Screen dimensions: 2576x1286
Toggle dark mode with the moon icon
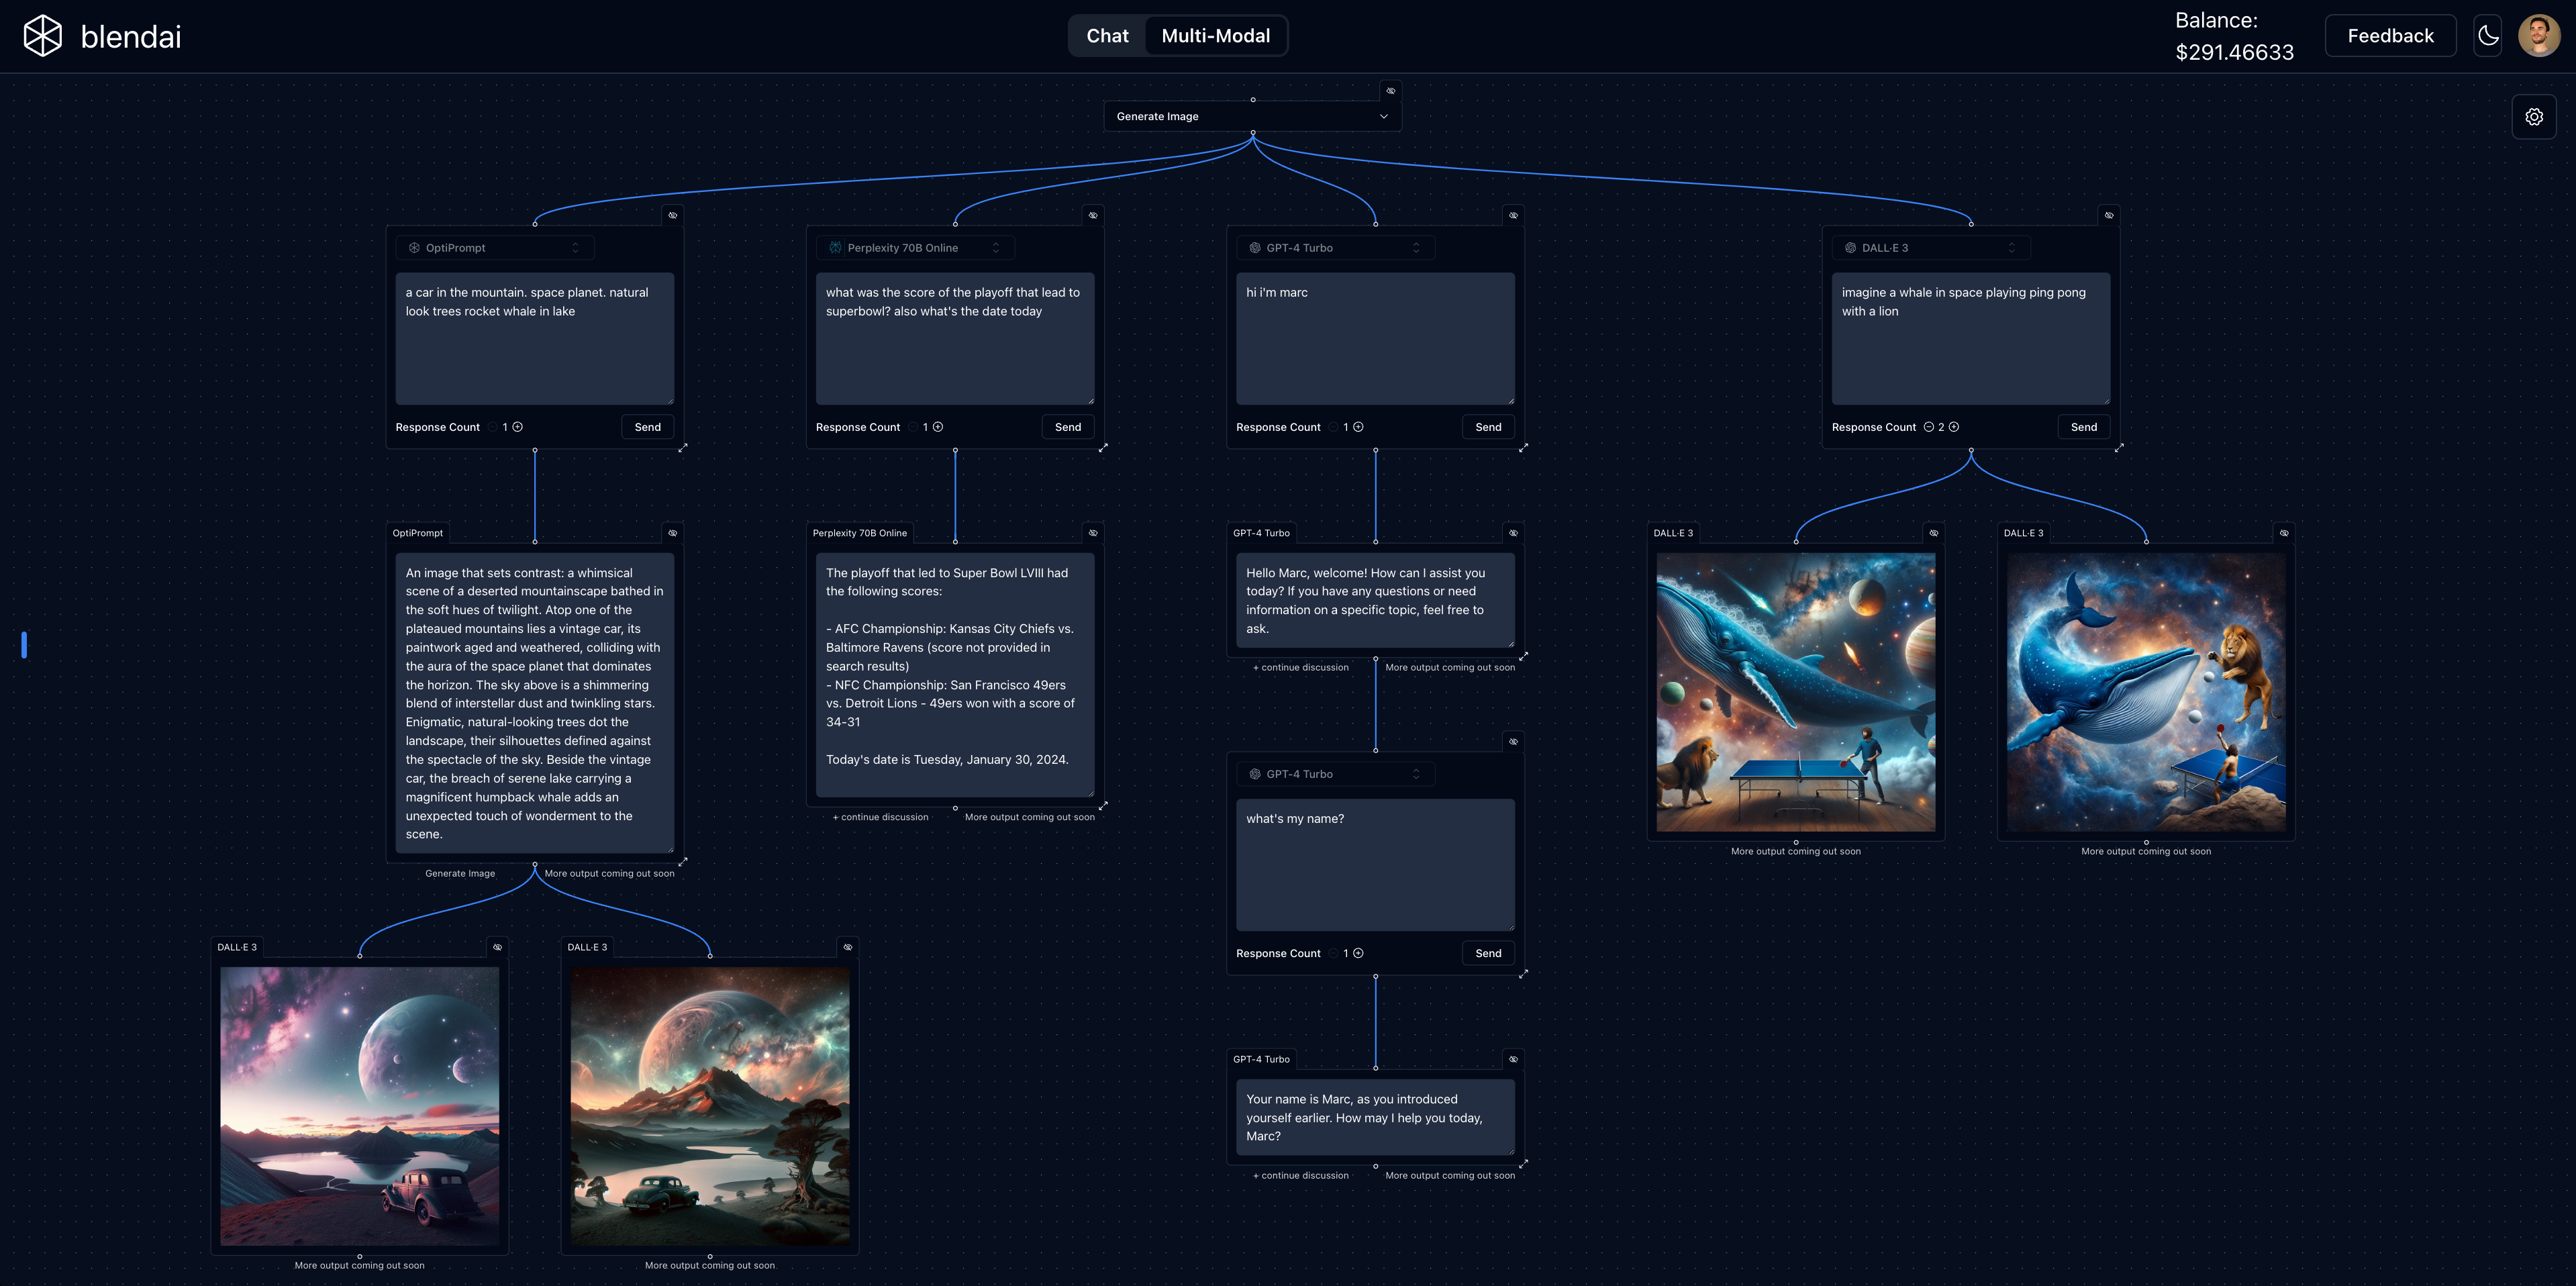click(2487, 36)
